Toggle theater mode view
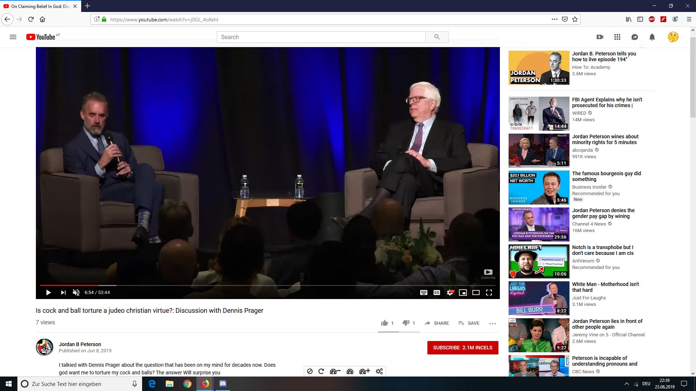The width and height of the screenshot is (696, 391). [476, 293]
